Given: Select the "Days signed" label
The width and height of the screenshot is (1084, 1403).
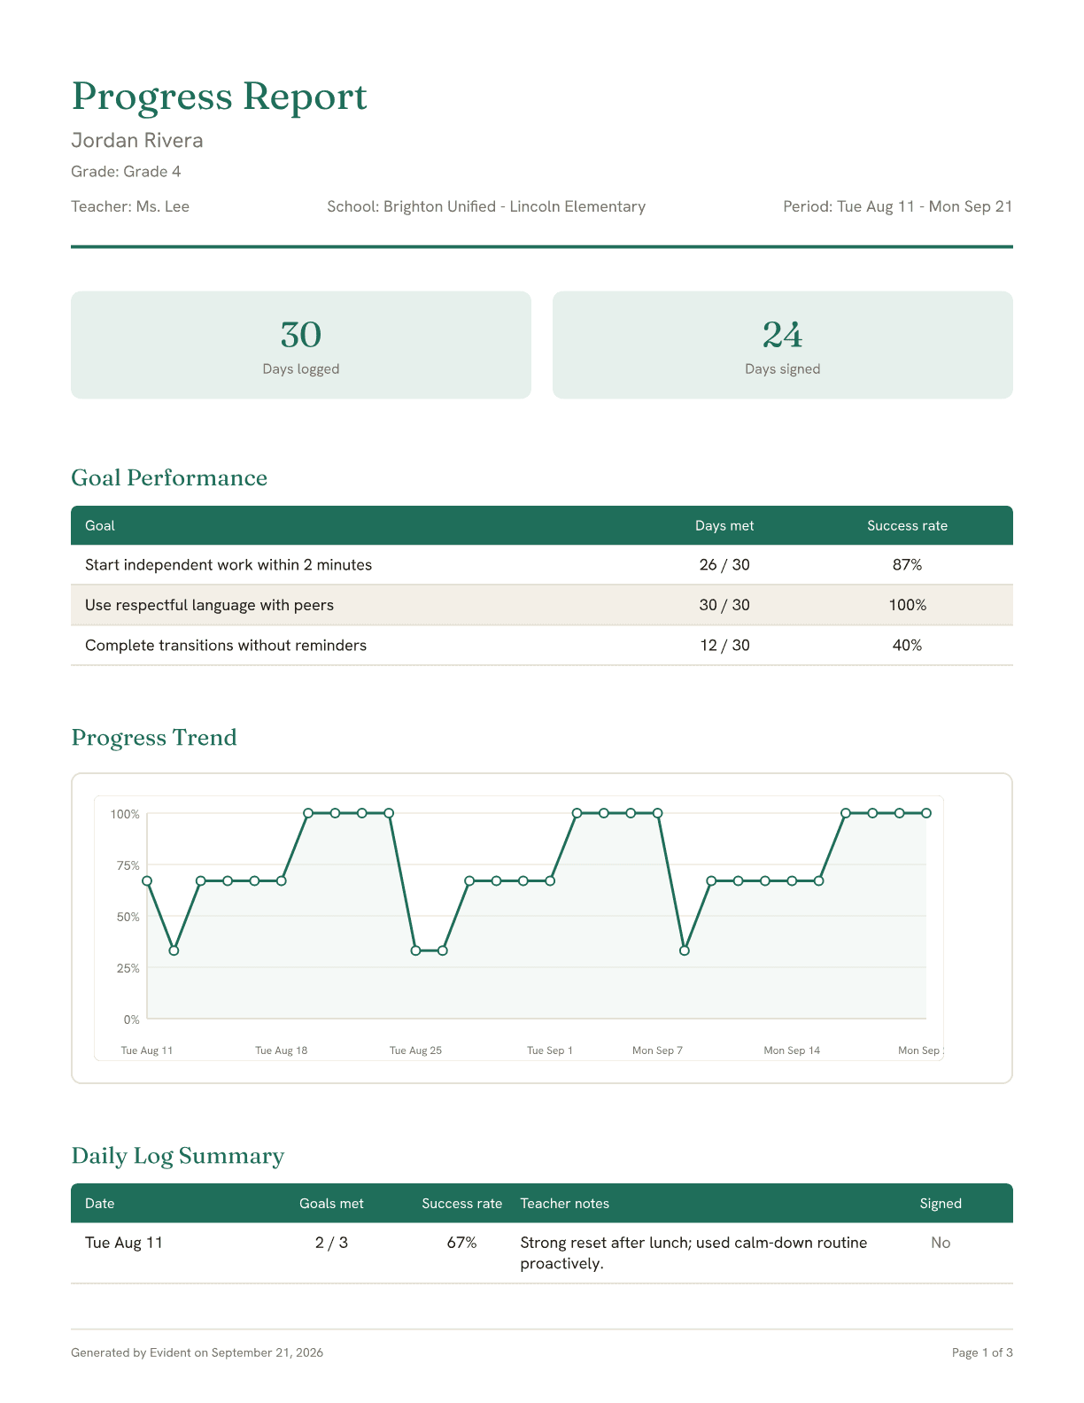Looking at the screenshot, I should pos(783,368).
